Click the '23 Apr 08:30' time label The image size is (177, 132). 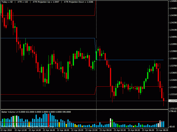(x=162, y=130)
